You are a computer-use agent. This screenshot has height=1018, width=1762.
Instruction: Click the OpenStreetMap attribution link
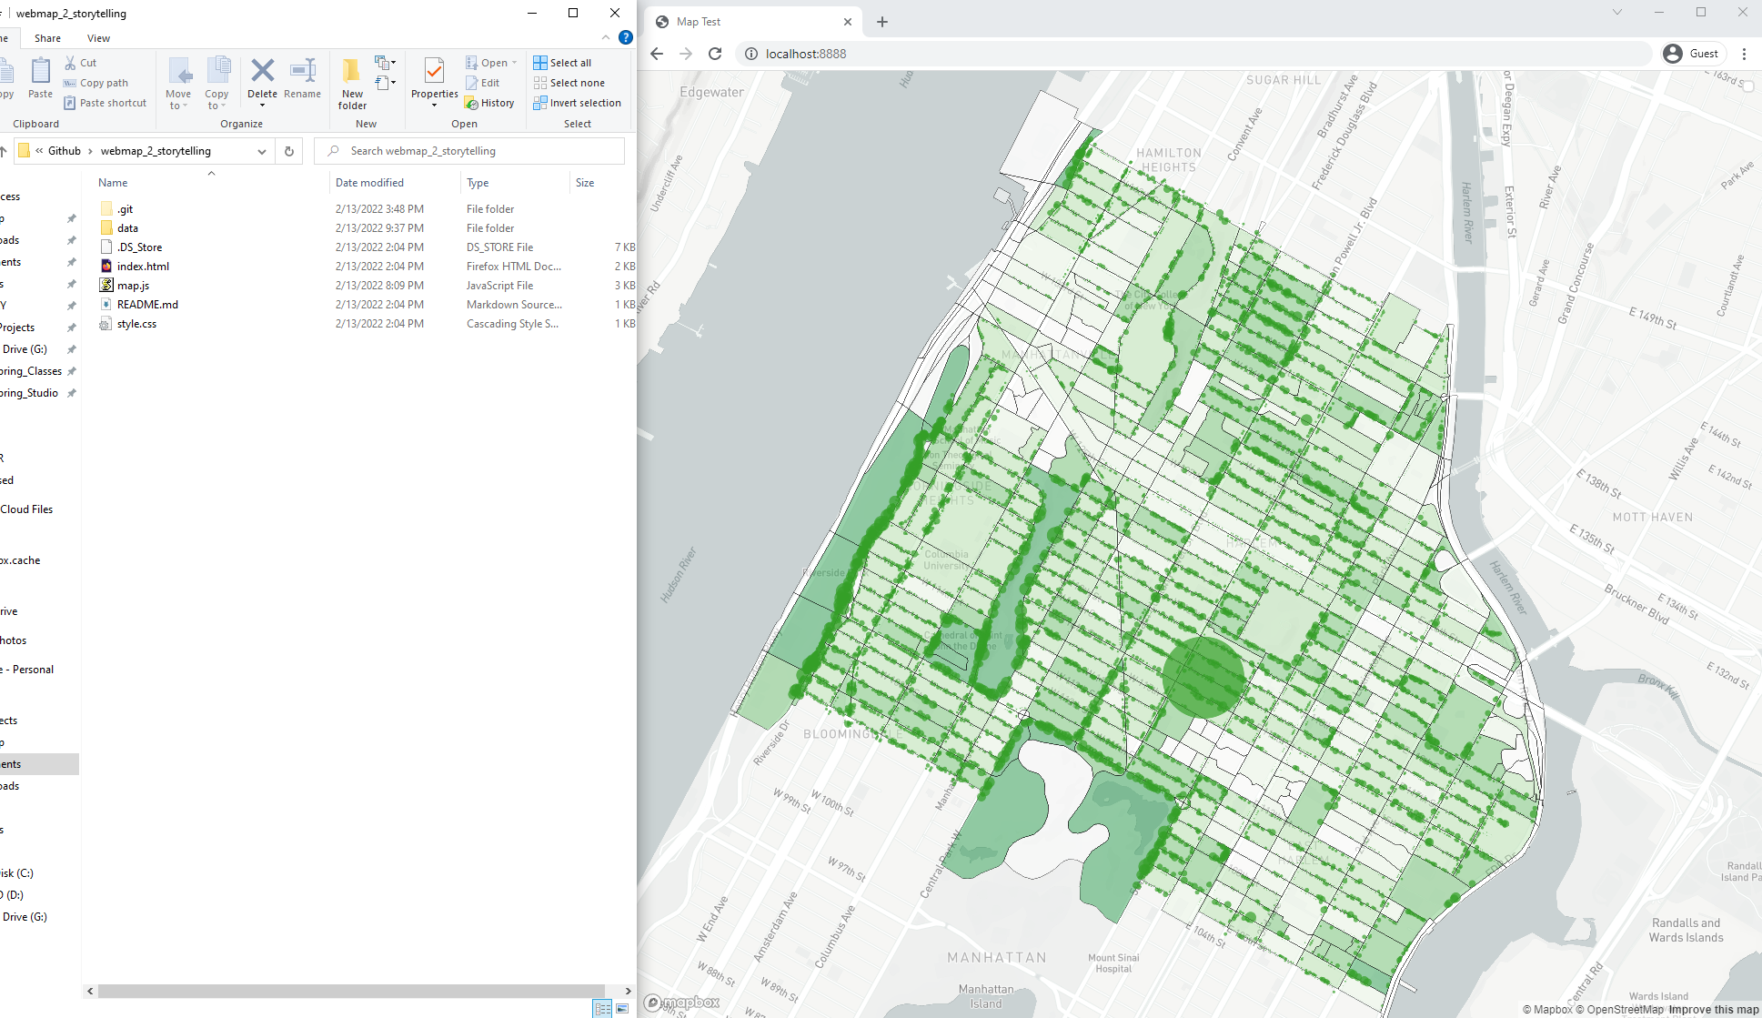pyautogui.click(x=1619, y=1010)
